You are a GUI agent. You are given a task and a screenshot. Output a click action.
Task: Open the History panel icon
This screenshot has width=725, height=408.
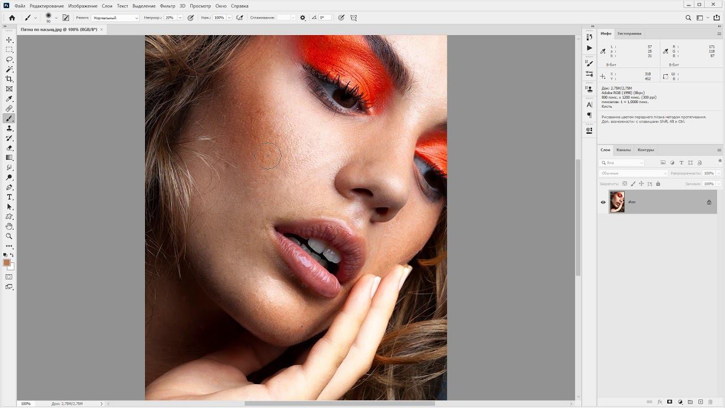[589, 37]
